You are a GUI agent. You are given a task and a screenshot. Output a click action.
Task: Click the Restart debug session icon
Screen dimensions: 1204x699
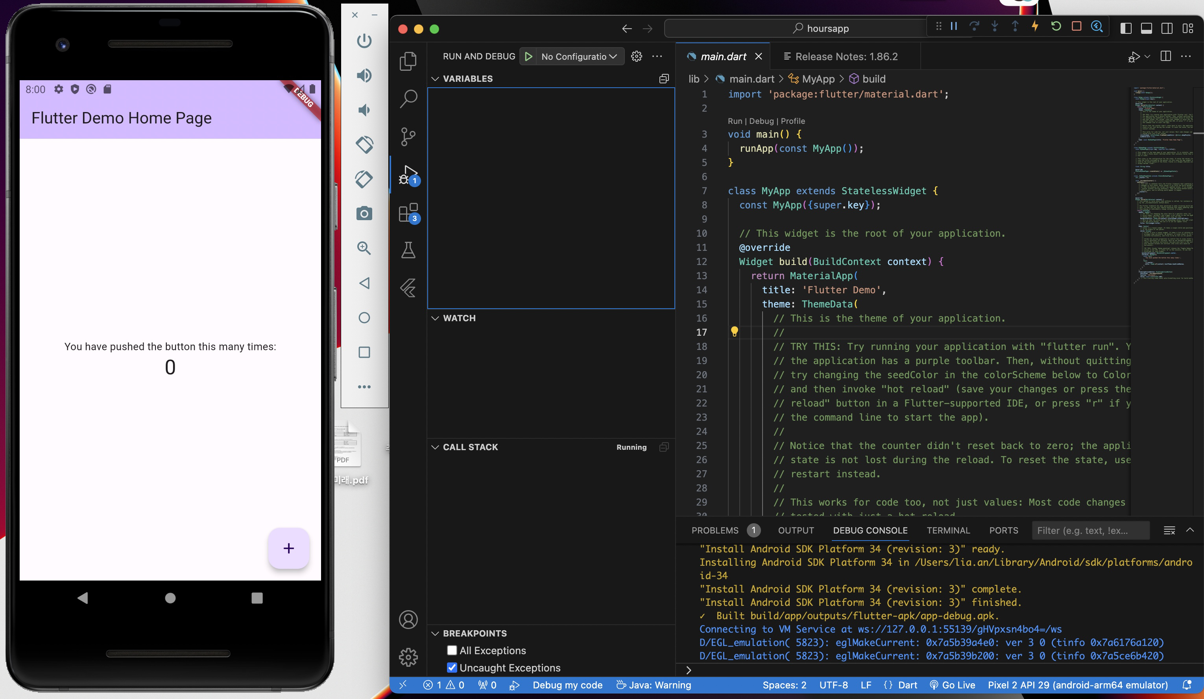tap(1056, 27)
